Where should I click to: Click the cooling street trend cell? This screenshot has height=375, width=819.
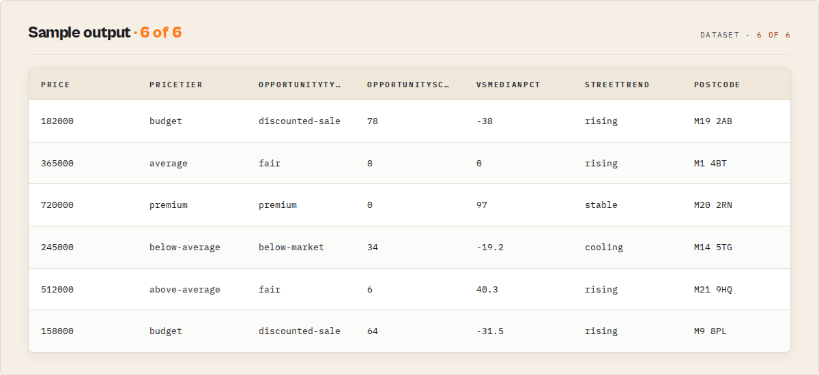[604, 247]
